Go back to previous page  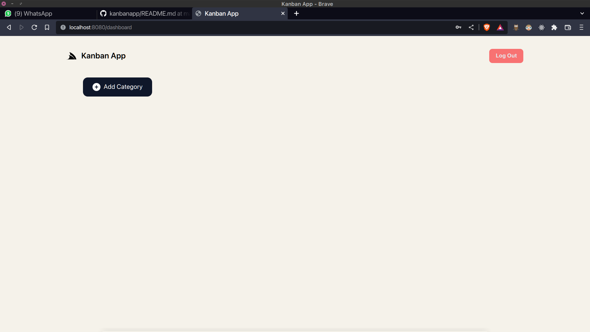point(9,27)
